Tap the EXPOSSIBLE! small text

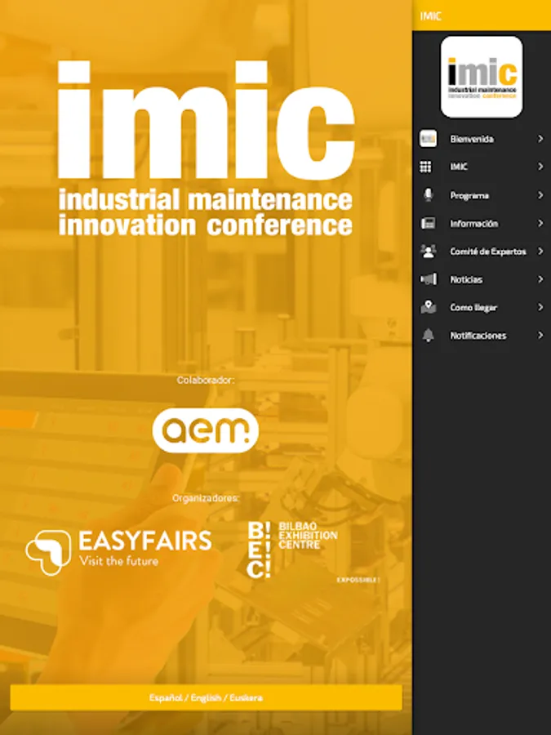[x=358, y=581]
